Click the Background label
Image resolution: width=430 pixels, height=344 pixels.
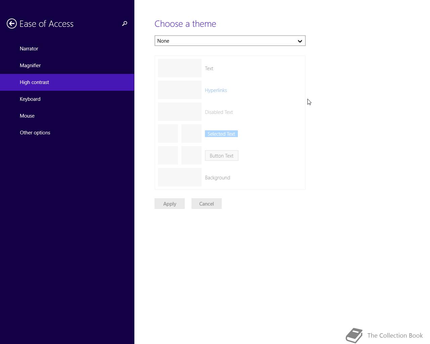tap(218, 178)
